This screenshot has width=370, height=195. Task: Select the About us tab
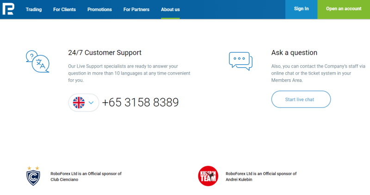170,9
